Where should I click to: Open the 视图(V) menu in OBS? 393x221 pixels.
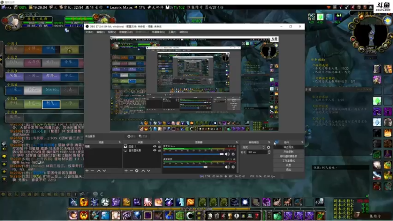[x=112, y=32]
